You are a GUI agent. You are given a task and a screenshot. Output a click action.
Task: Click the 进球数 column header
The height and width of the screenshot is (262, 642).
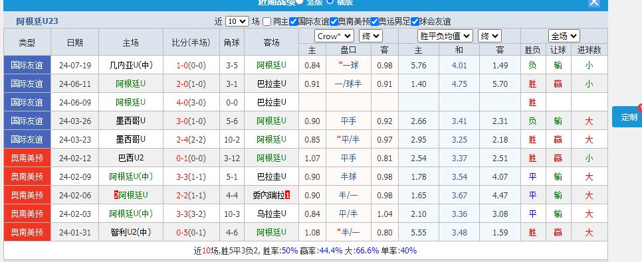coord(589,50)
